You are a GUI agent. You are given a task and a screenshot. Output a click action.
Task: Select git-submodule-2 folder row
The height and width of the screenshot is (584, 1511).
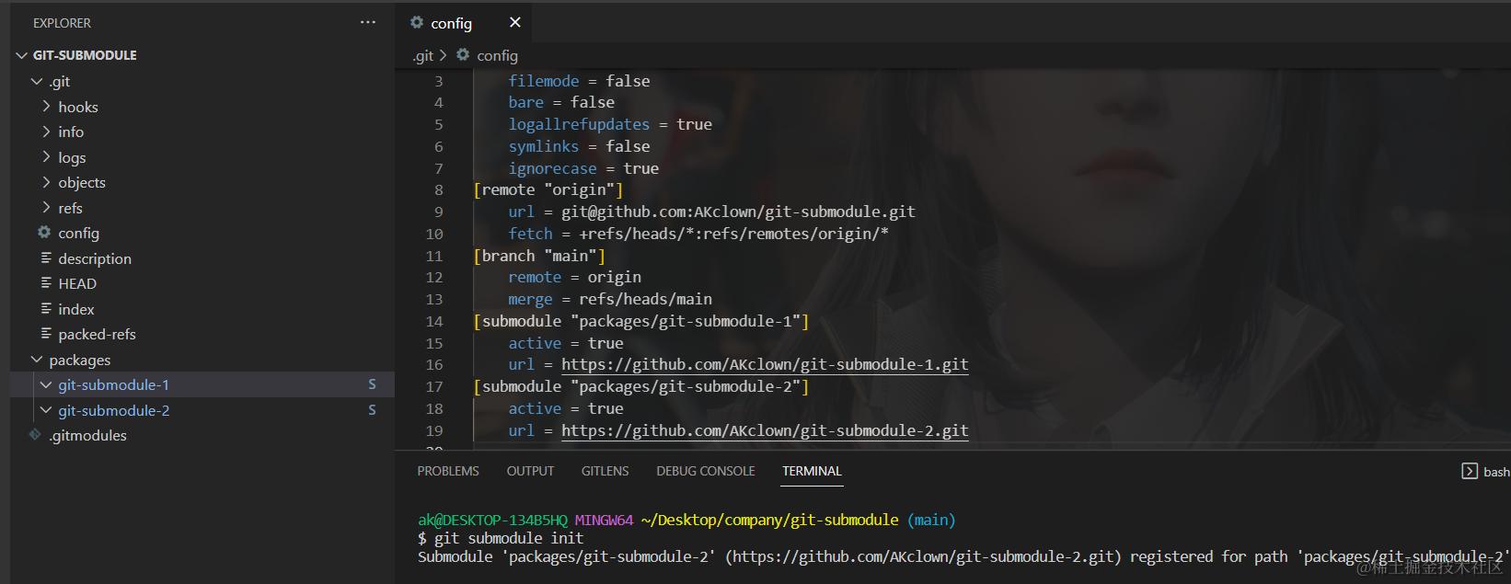202,410
